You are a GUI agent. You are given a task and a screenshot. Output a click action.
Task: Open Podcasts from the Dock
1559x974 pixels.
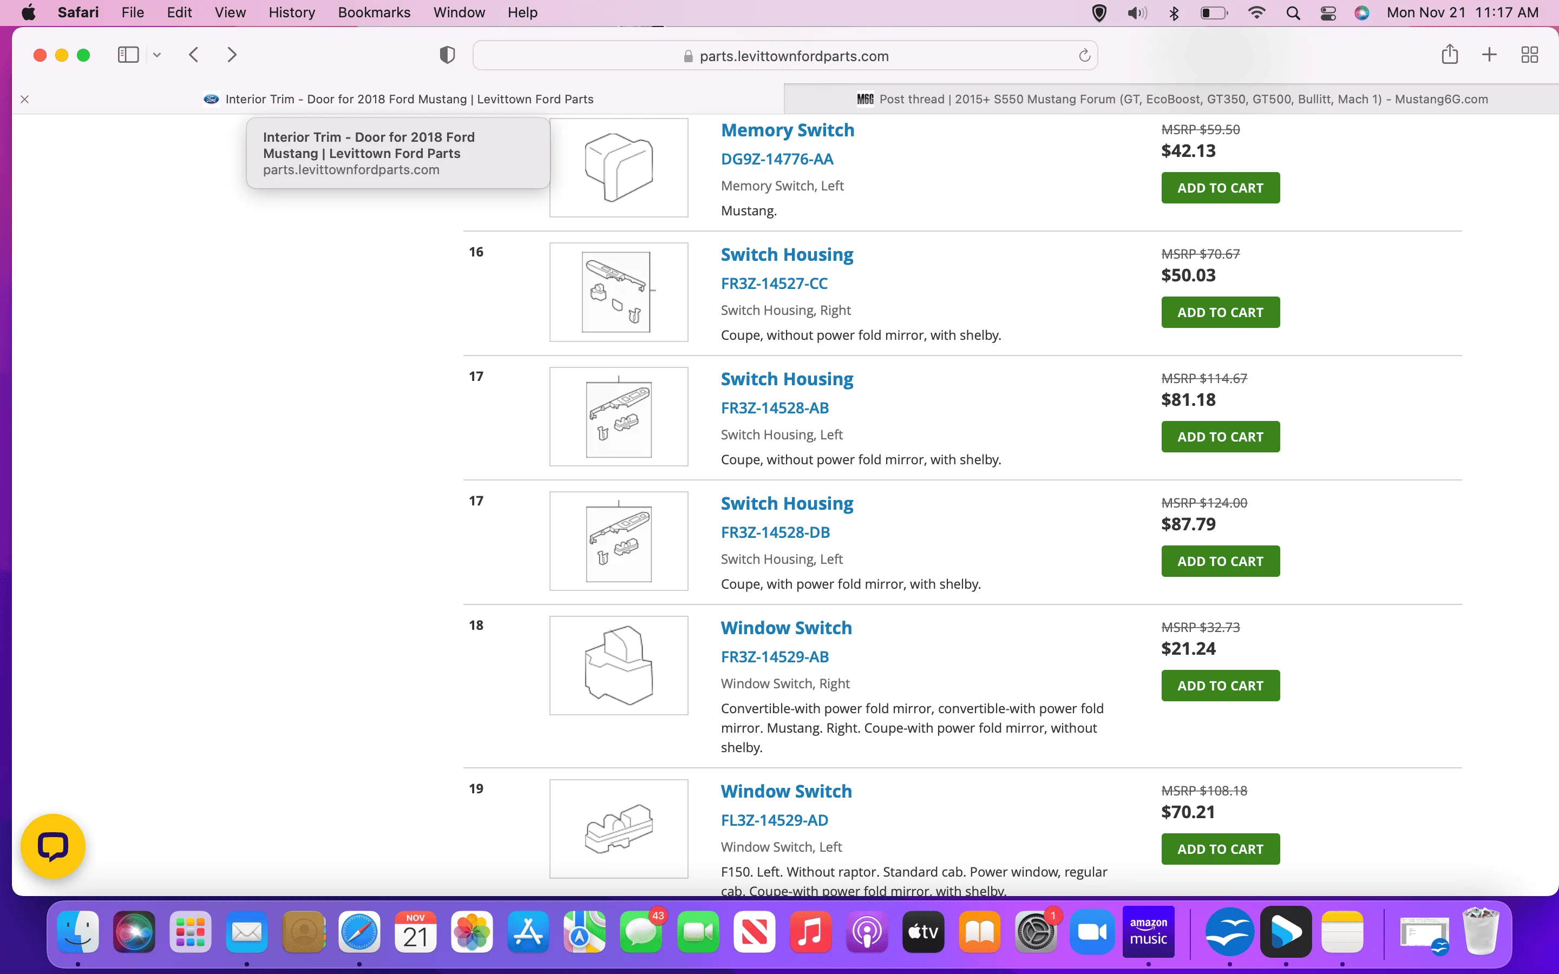tap(867, 931)
